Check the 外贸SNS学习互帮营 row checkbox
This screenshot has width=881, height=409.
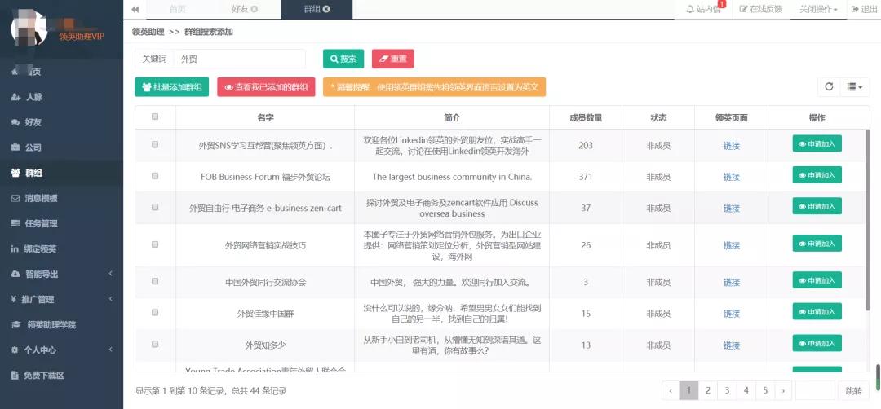[x=155, y=144]
